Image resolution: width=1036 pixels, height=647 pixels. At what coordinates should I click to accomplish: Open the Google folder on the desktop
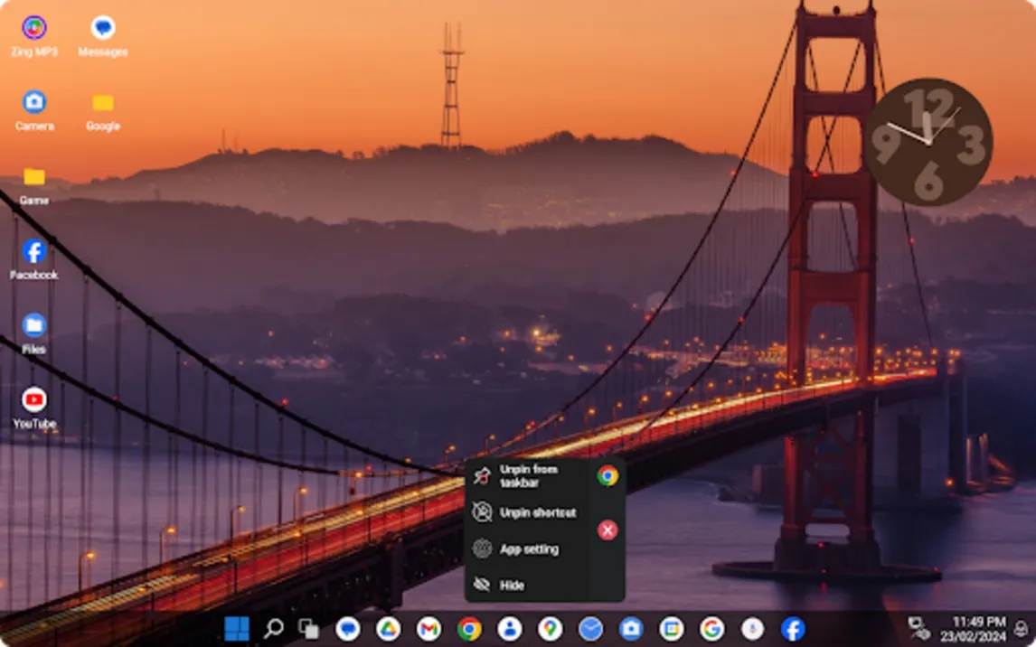tap(102, 110)
